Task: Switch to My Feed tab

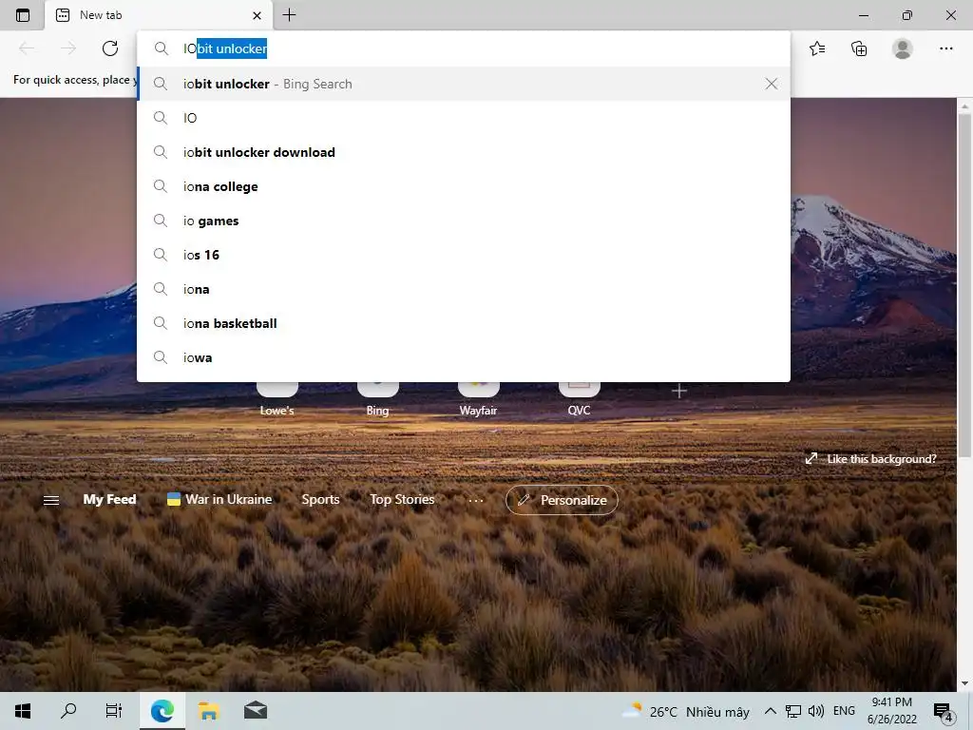Action: click(110, 499)
